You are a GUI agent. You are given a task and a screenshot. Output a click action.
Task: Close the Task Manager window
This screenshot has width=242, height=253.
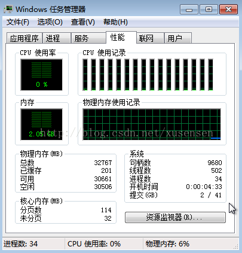228,10
